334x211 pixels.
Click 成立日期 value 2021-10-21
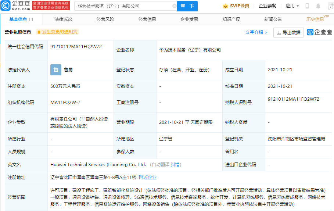click(280, 70)
